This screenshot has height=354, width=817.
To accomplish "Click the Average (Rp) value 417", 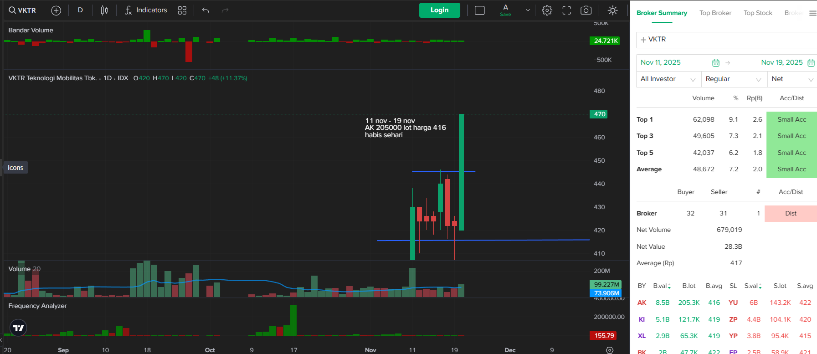I will [x=736, y=263].
